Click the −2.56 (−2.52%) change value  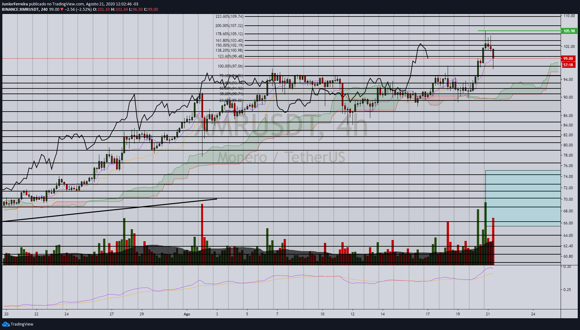pos(78,10)
